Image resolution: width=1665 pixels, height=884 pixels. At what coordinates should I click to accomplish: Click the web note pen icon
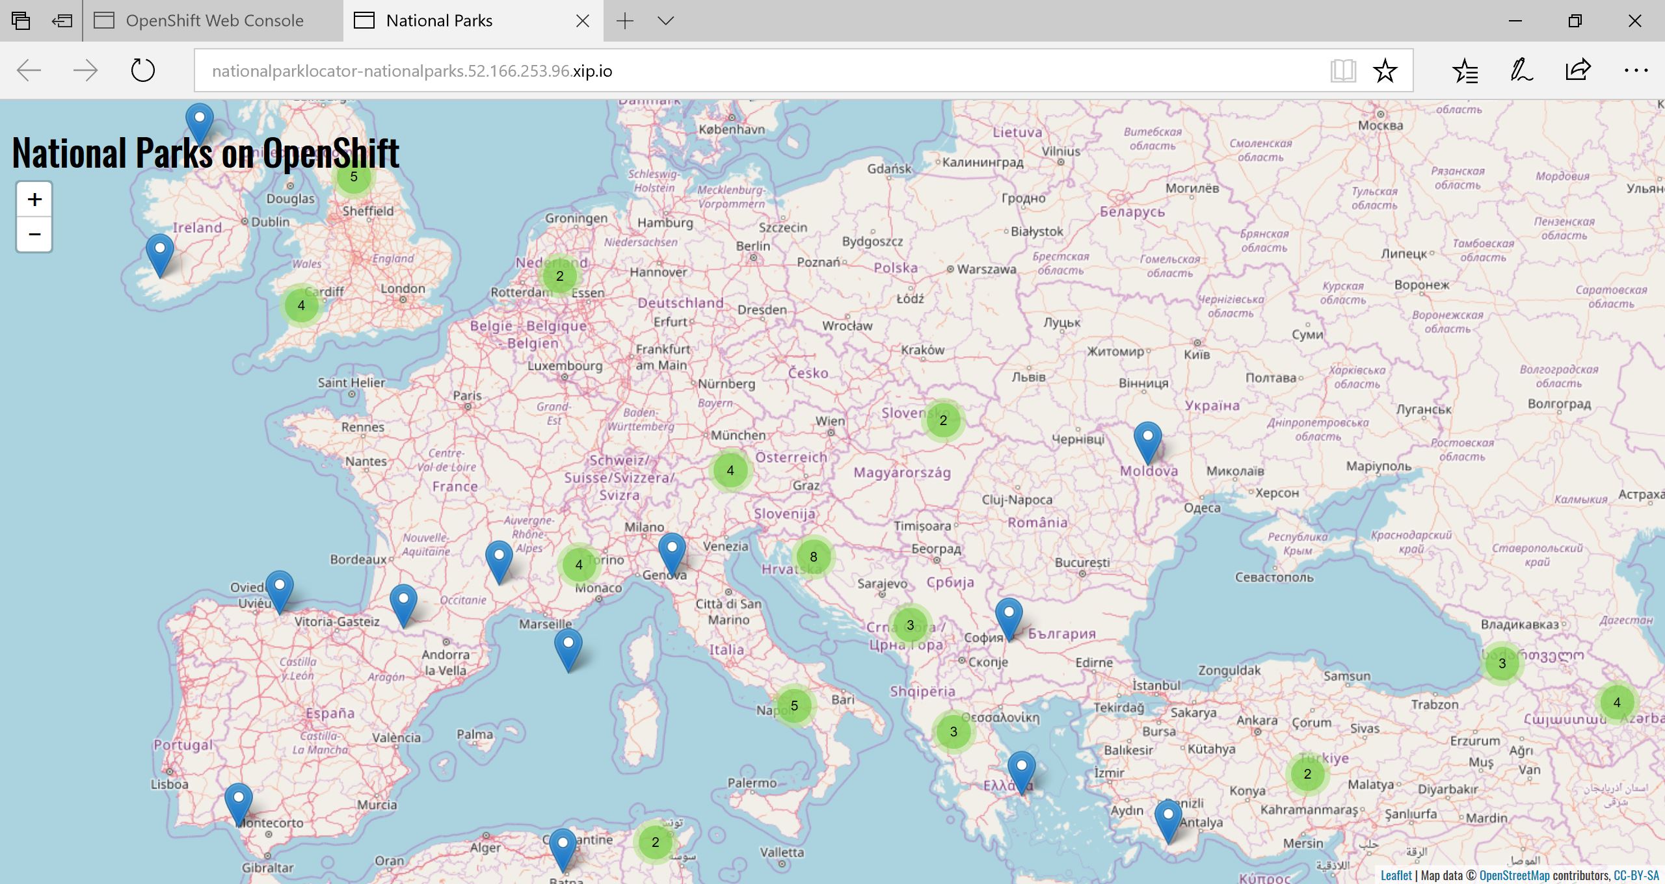coord(1521,70)
